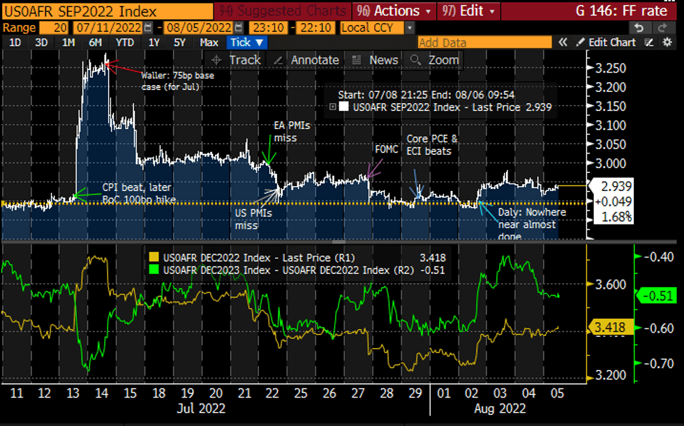Image resolution: width=684 pixels, height=426 pixels.
Task: Click the undo arrow icon
Action: [639, 28]
